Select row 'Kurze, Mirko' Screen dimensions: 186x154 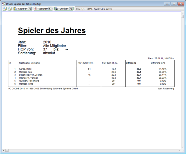click(91, 69)
